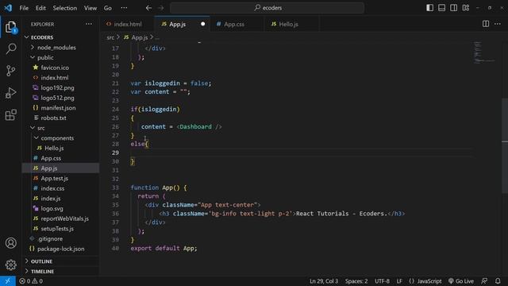The width and height of the screenshot is (508, 286).
Task: Collapse the components folder
Action: pos(57,137)
